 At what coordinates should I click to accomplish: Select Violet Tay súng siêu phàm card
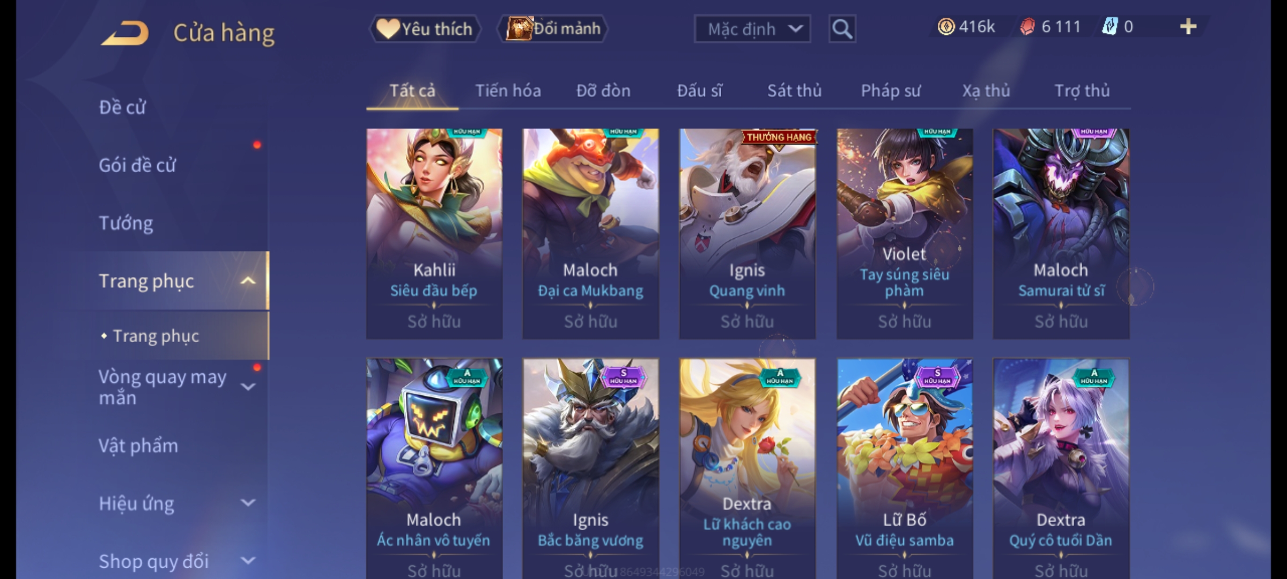pos(905,234)
